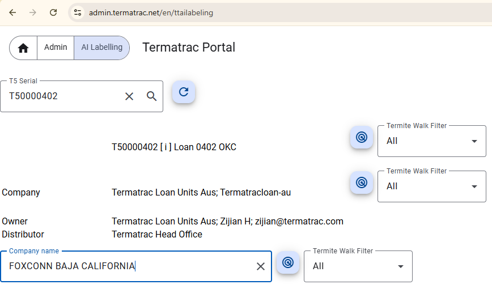The image size is (492, 293).
Task: Click Termatrac Loan Units Aus; Termatracloan-au text
Action: [x=201, y=192]
